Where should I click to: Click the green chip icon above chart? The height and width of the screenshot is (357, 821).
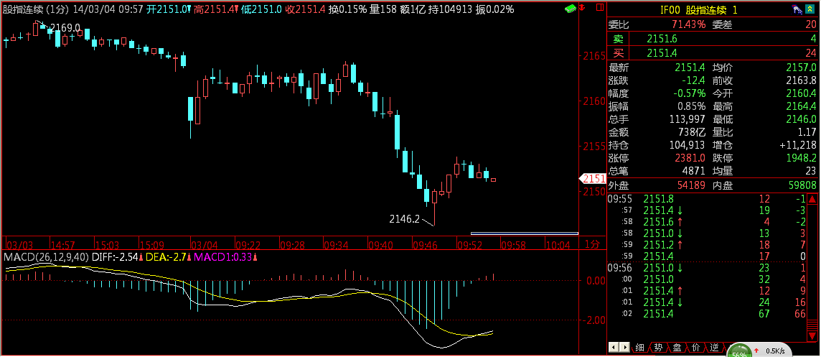pos(571,9)
